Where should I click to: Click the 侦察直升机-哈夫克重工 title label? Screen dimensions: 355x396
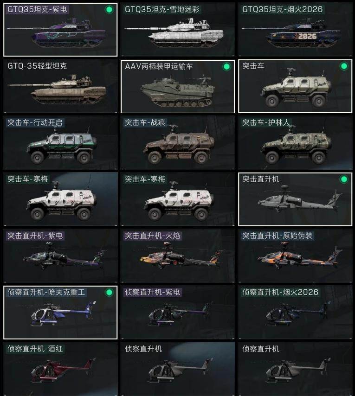click(46, 293)
